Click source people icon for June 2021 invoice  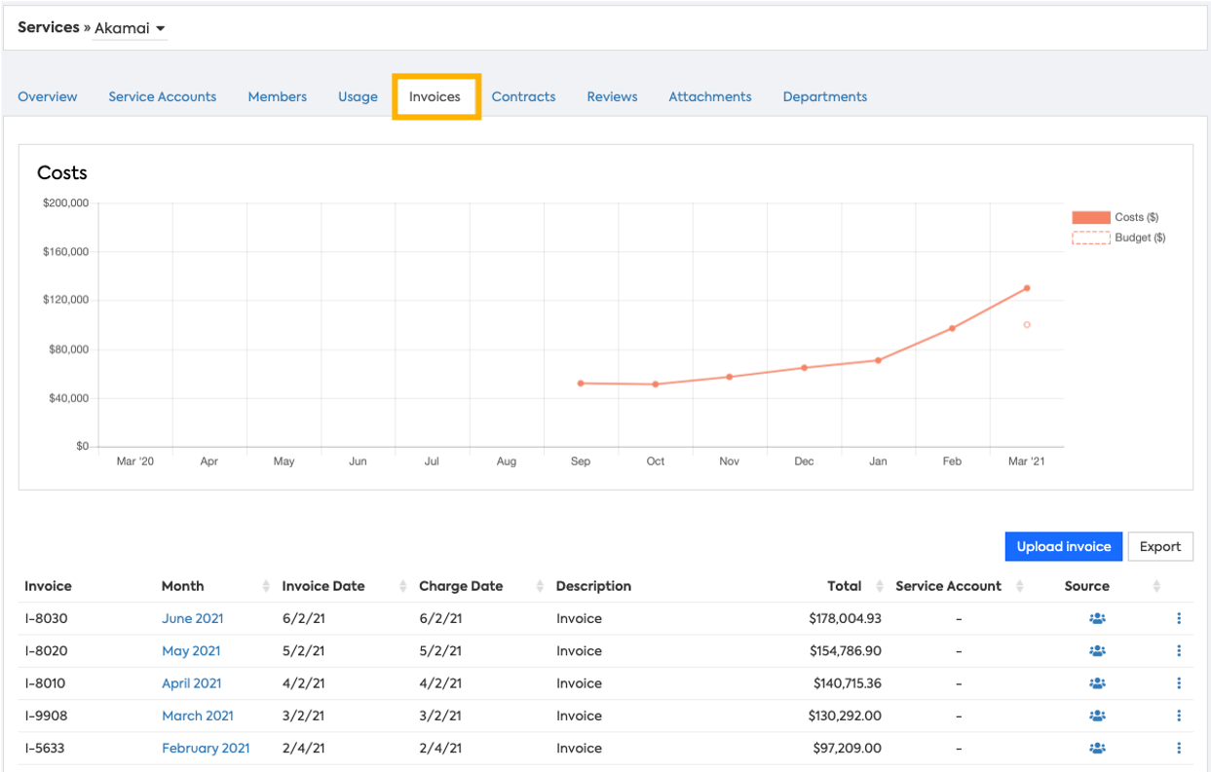1097,619
